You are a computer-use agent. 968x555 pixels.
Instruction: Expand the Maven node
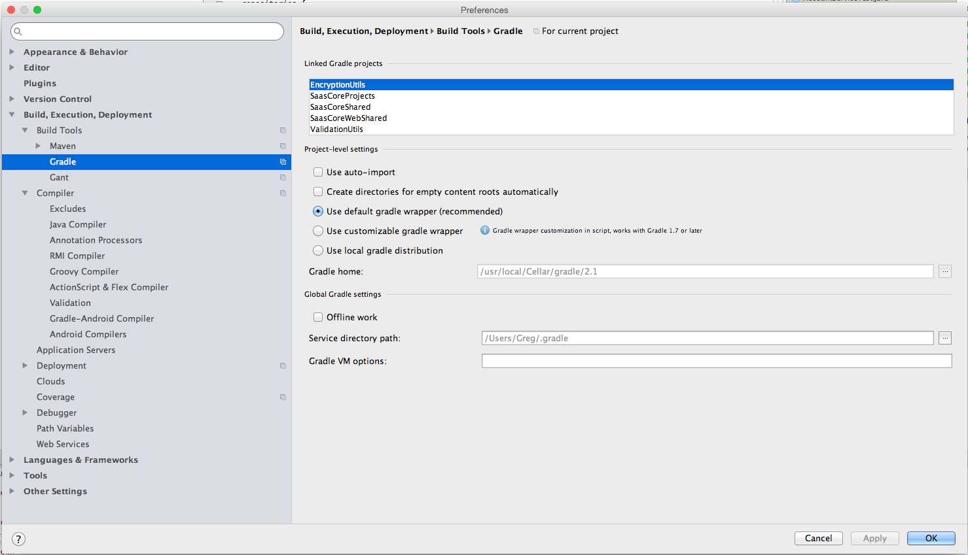(38, 146)
